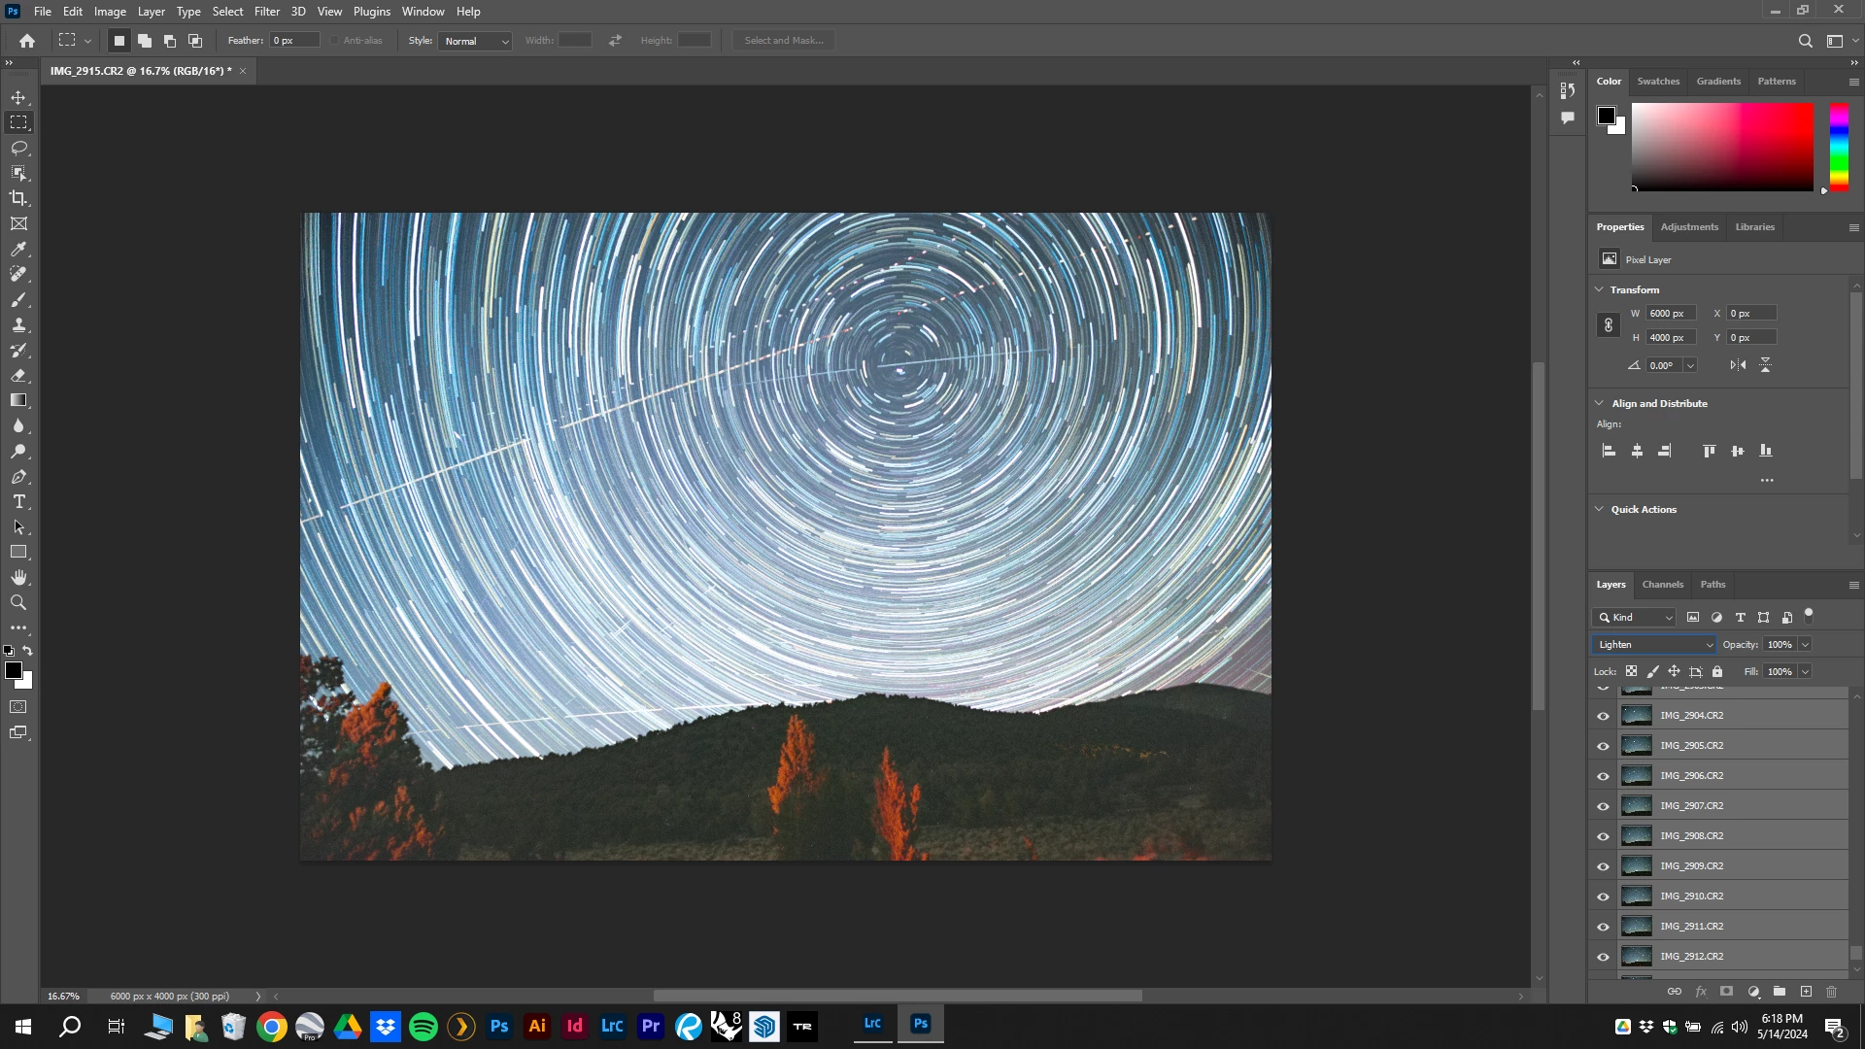Screen dimensions: 1865x1049
Task: Select the Clone Stamp tool
Action: click(x=18, y=325)
